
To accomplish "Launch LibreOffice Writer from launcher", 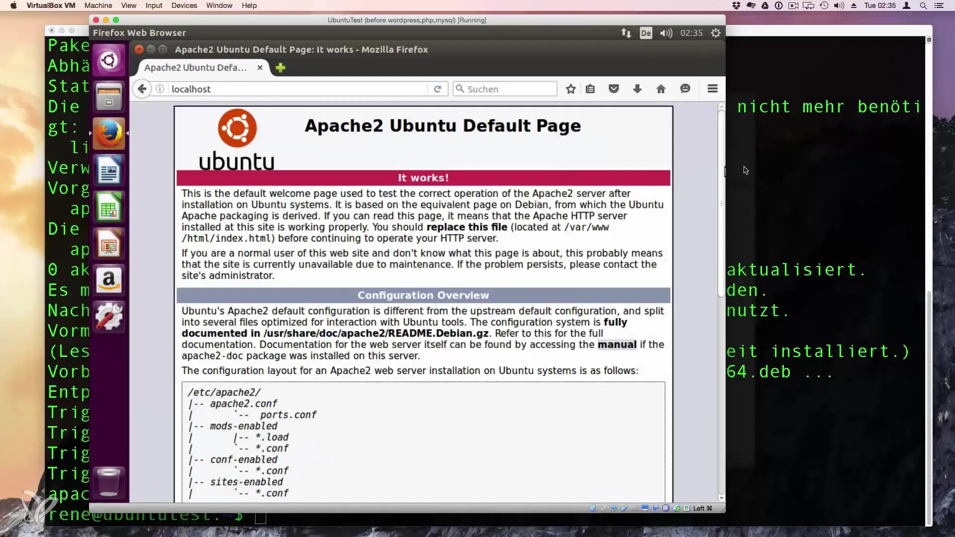I will [109, 170].
